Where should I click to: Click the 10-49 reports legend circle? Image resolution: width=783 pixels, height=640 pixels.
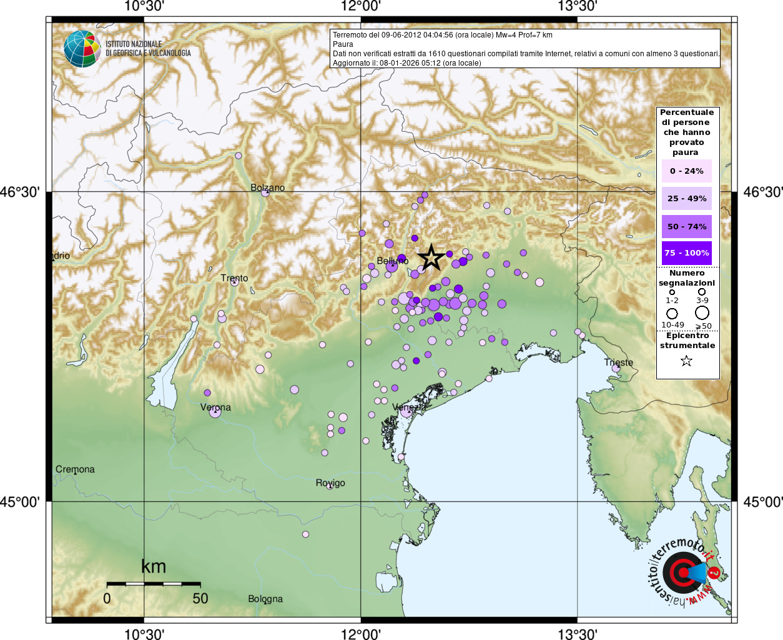coord(672,313)
